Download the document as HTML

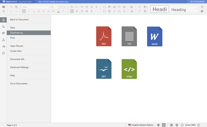(x=129, y=69)
